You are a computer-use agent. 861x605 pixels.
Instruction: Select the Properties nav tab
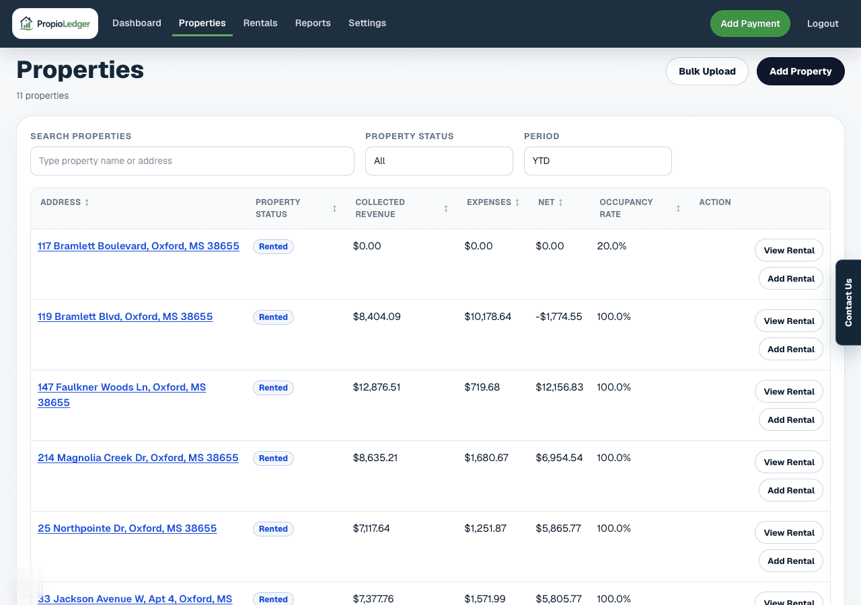pos(202,23)
